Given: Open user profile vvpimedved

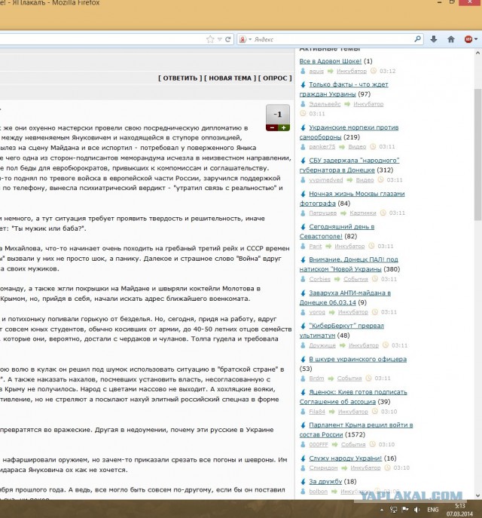Looking at the screenshot, I should pyautogui.click(x=325, y=180).
